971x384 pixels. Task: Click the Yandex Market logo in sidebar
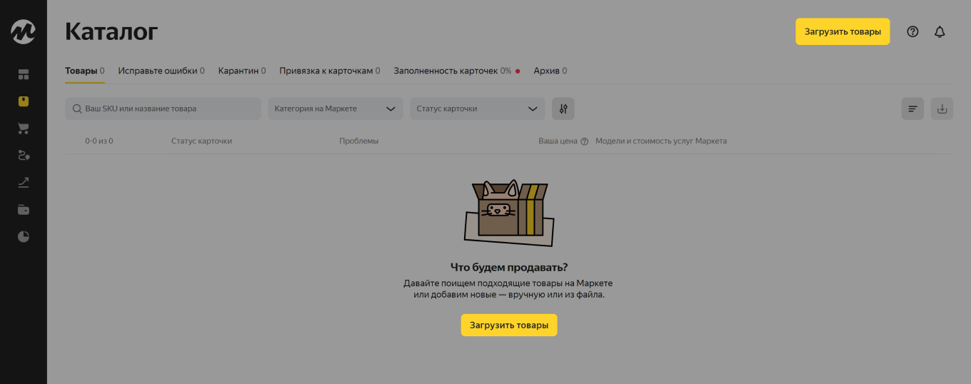[x=23, y=31]
